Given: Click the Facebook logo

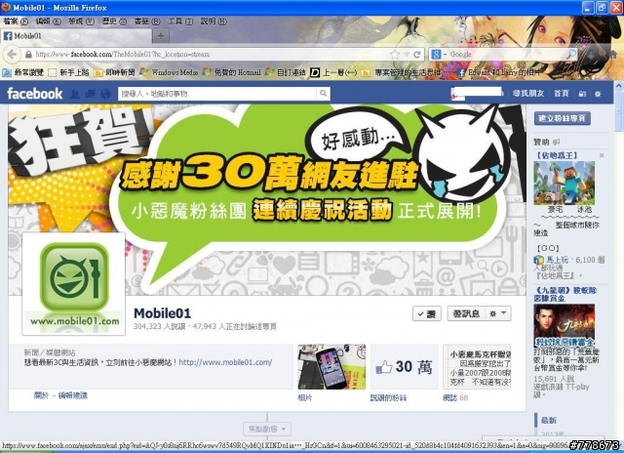Looking at the screenshot, I should click(35, 94).
